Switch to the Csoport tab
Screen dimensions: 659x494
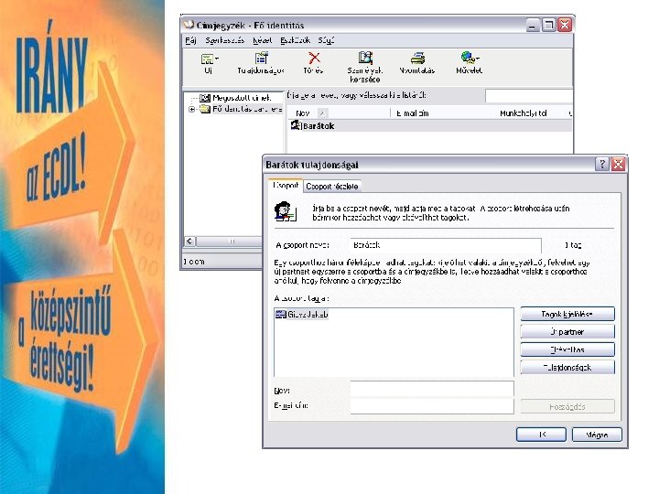coord(286,185)
